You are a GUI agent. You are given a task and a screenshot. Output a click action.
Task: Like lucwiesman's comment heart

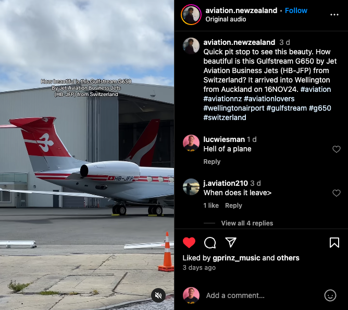[337, 149]
